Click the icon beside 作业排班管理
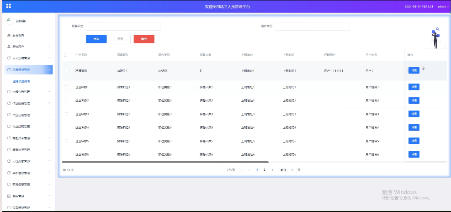 [x=9, y=126]
